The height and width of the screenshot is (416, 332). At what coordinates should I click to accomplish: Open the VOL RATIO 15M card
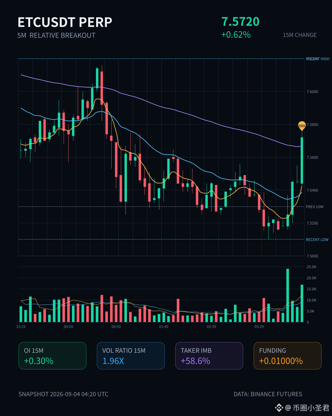(x=131, y=356)
